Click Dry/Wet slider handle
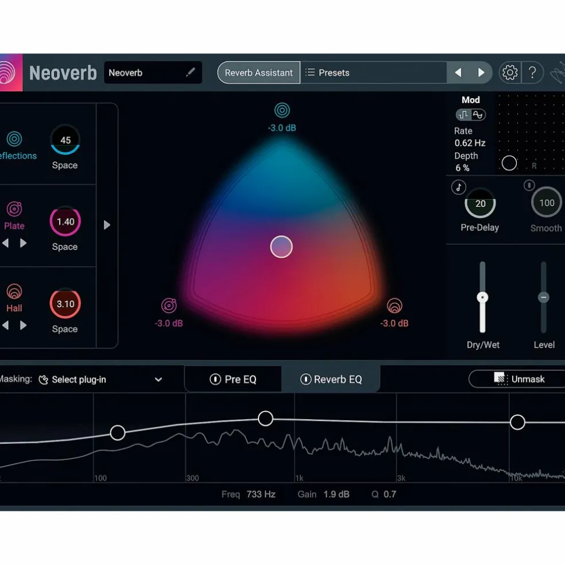 point(482,297)
